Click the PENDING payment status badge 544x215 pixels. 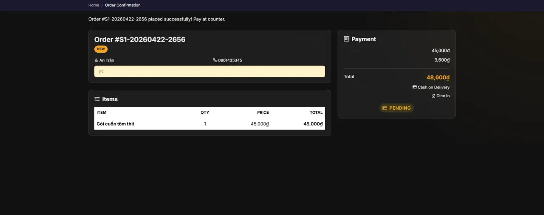click(x=397, y=108)
